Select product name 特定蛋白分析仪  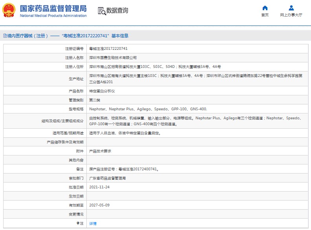point(102,91)
